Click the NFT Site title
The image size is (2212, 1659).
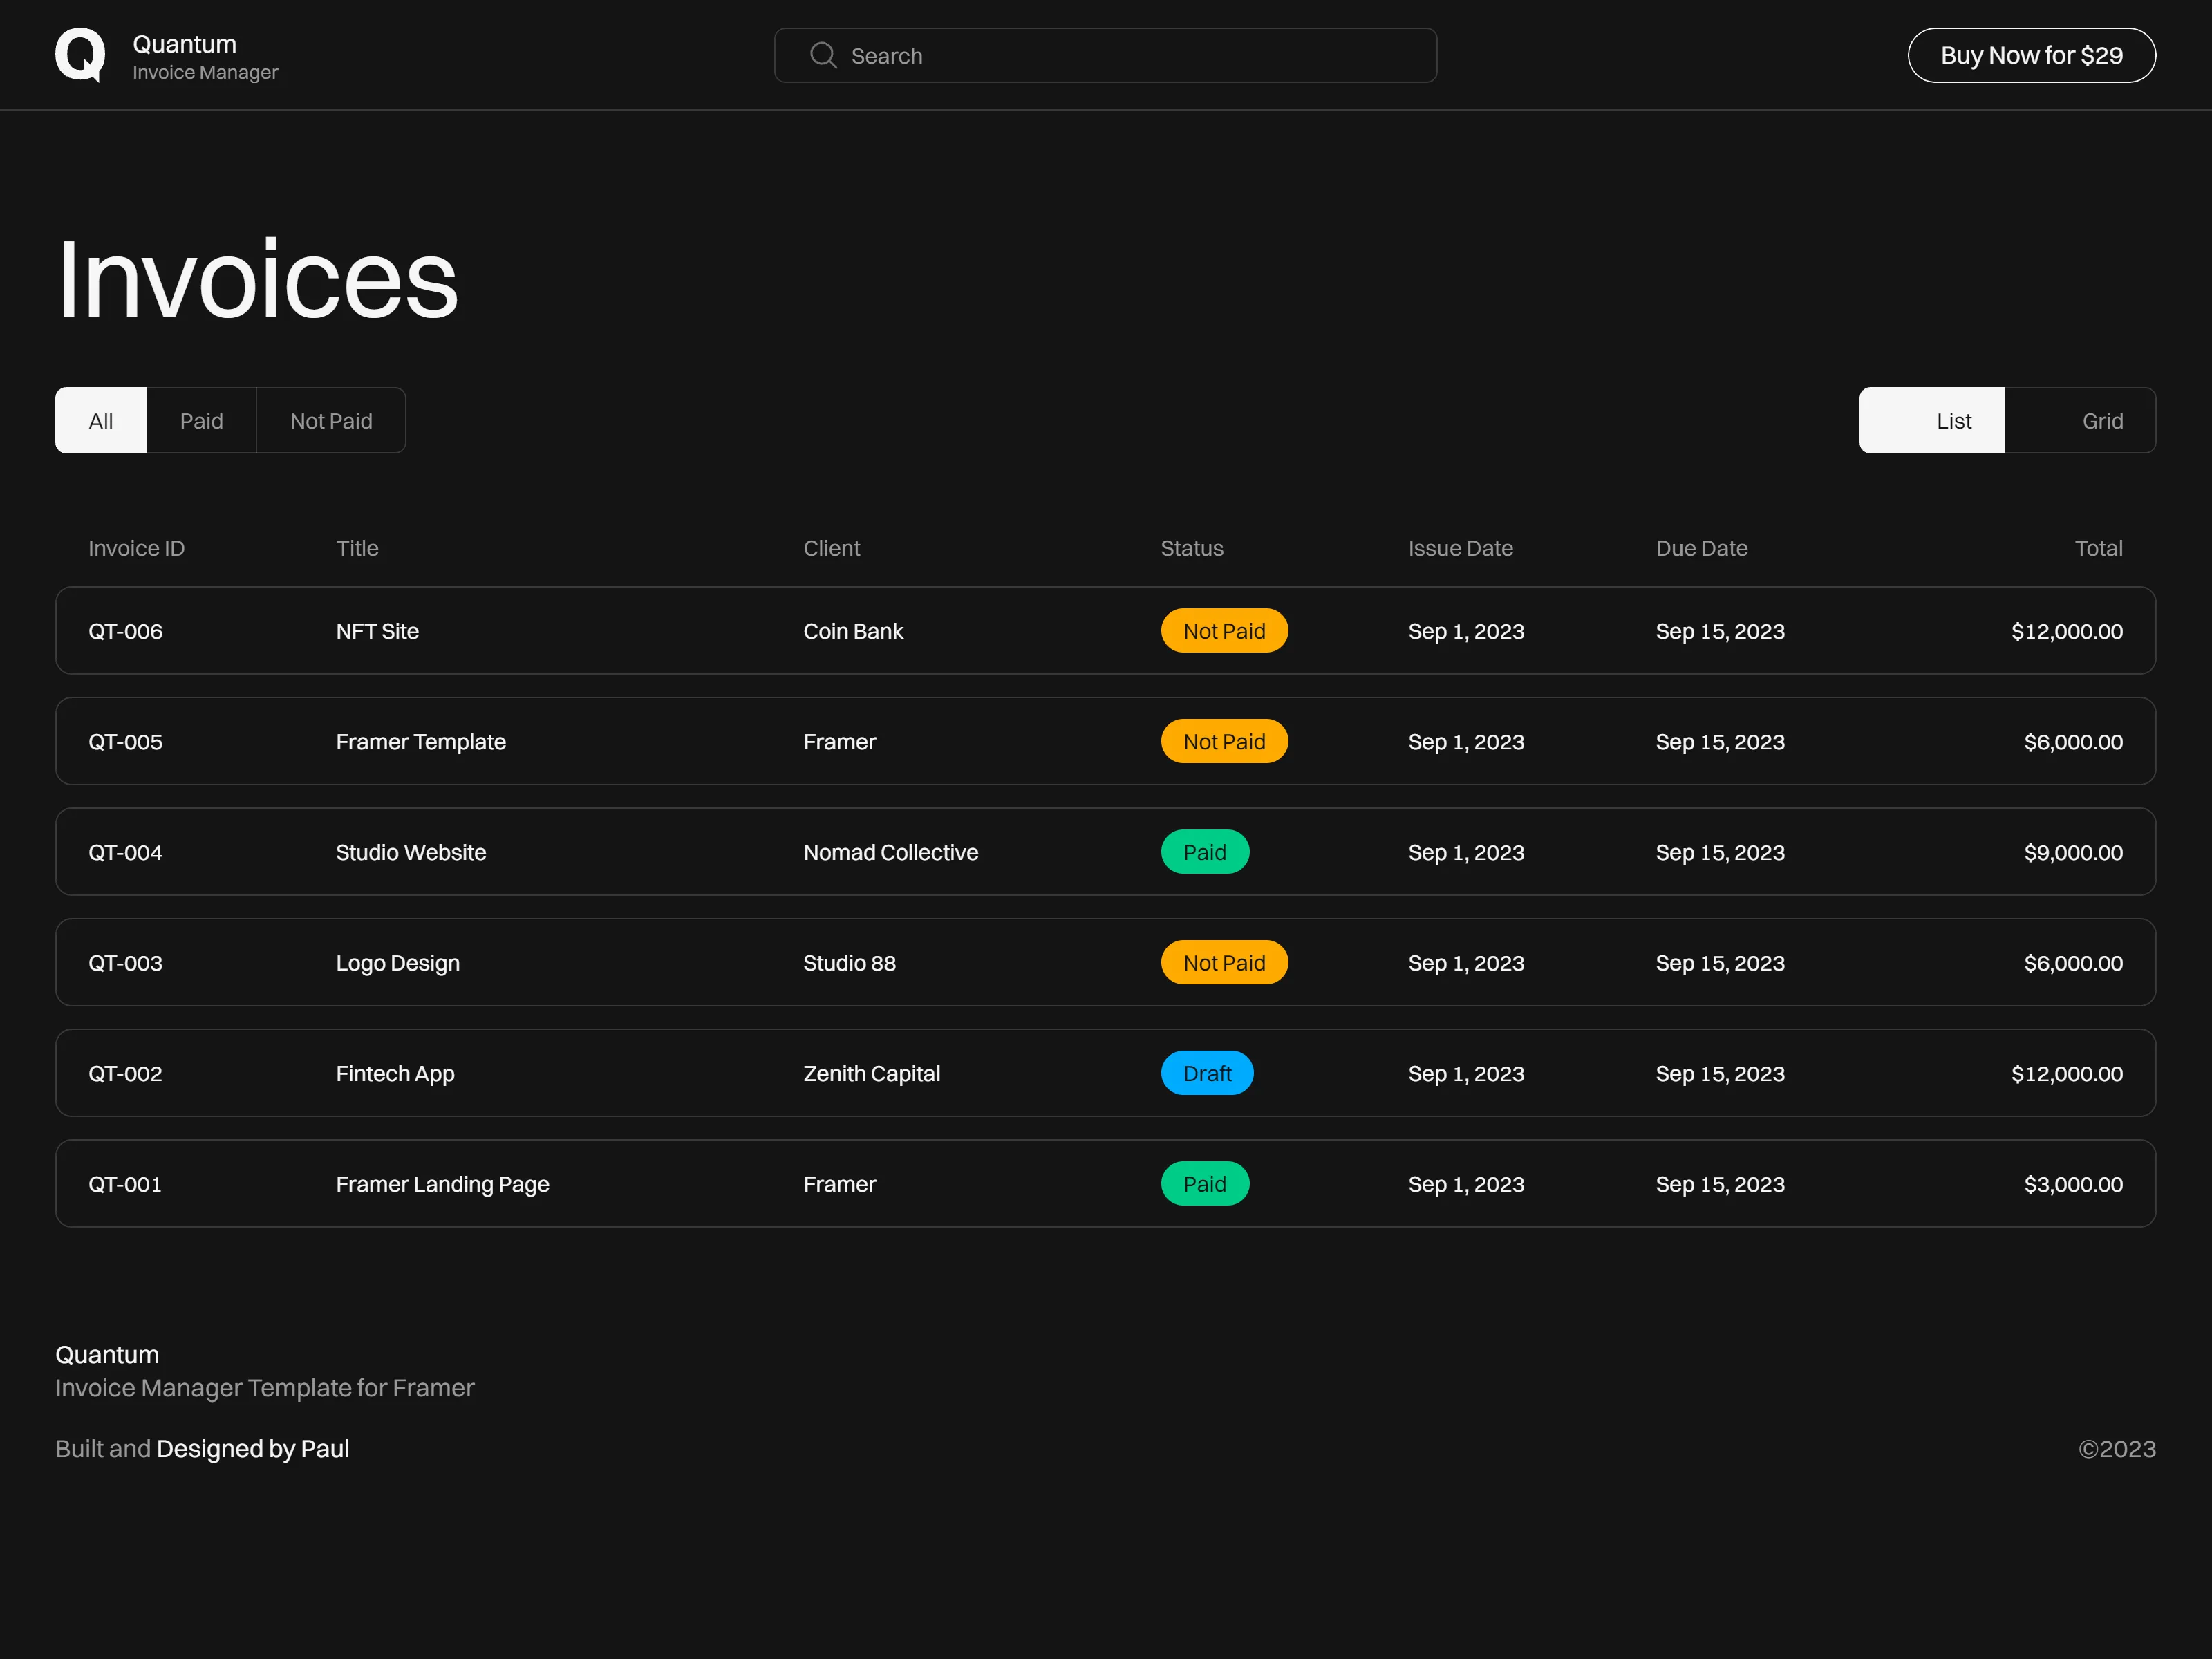point(377,631)
